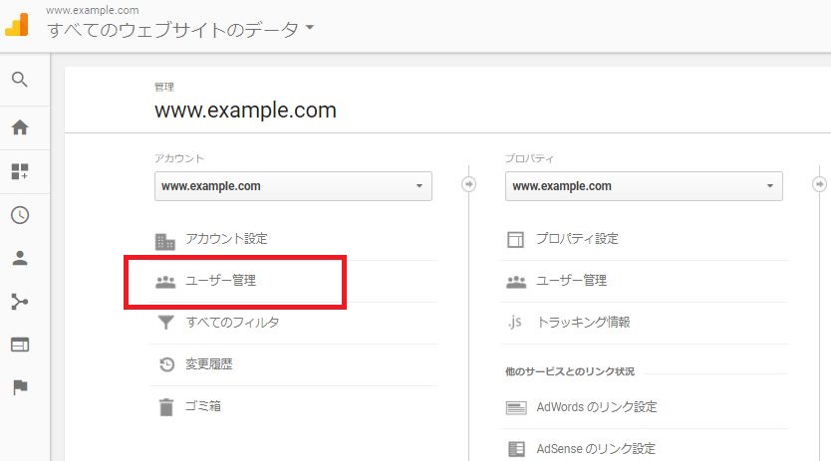Click people icon for property ユーザー管理
This screenshot has height=461, width=831.
pyautogui.click(x=516, y=282)
